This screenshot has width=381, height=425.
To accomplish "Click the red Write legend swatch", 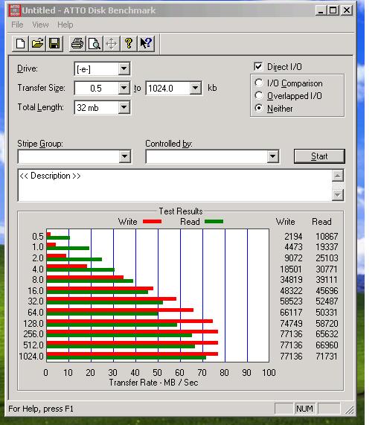I will coord(152,222).
